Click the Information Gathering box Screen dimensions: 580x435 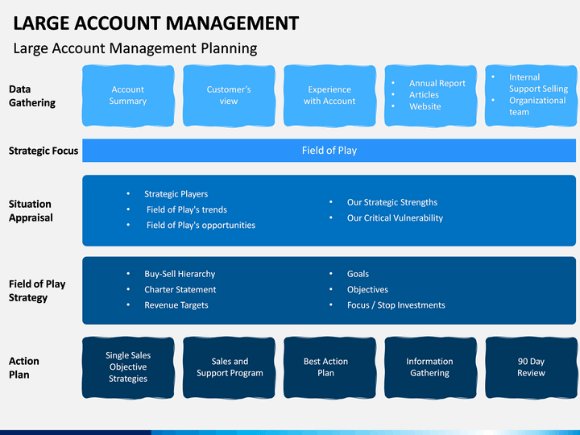pos(430,367)
